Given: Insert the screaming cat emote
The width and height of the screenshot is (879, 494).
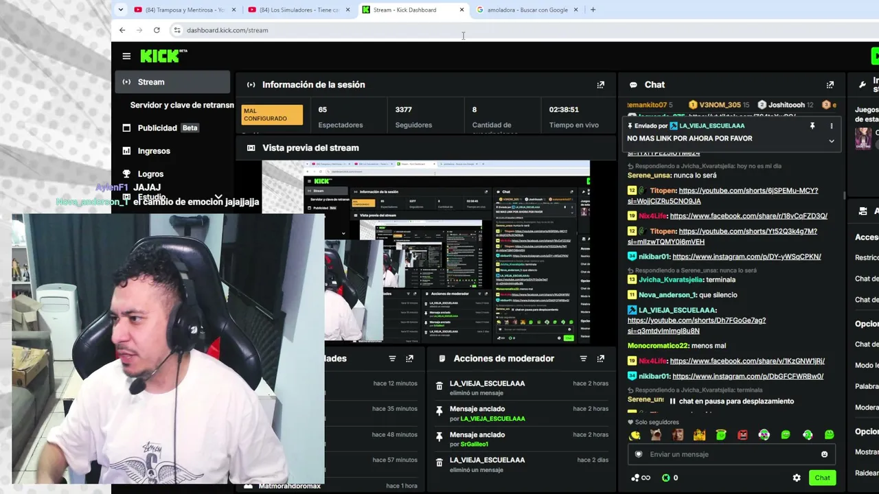Looking at the screenshot, I should 656,435.
